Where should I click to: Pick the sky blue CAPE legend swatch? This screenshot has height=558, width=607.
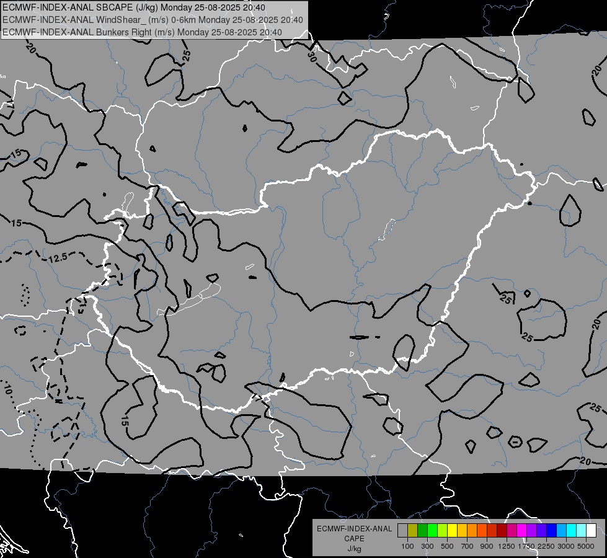[561, 530]
